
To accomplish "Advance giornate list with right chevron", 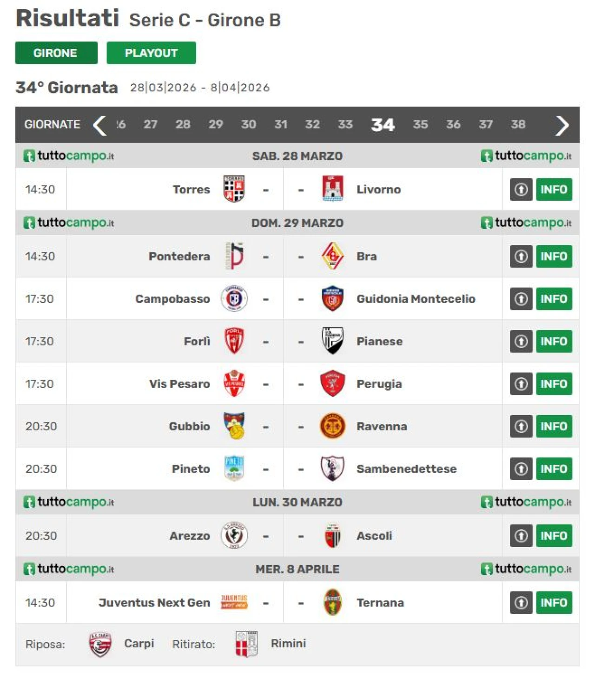I will pos(562,125).
